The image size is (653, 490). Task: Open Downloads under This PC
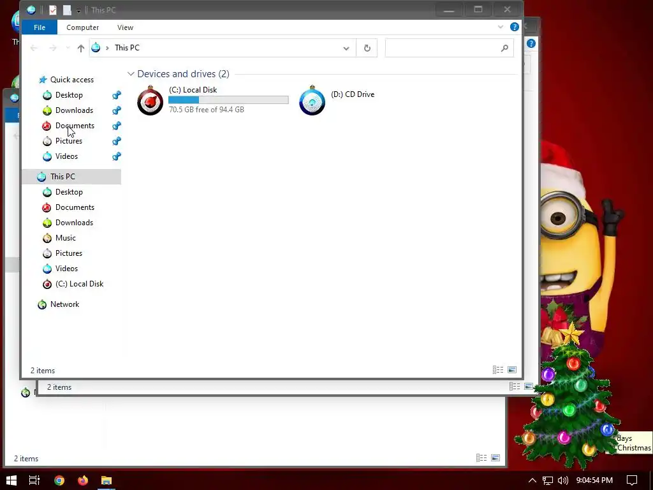point(74,223)
